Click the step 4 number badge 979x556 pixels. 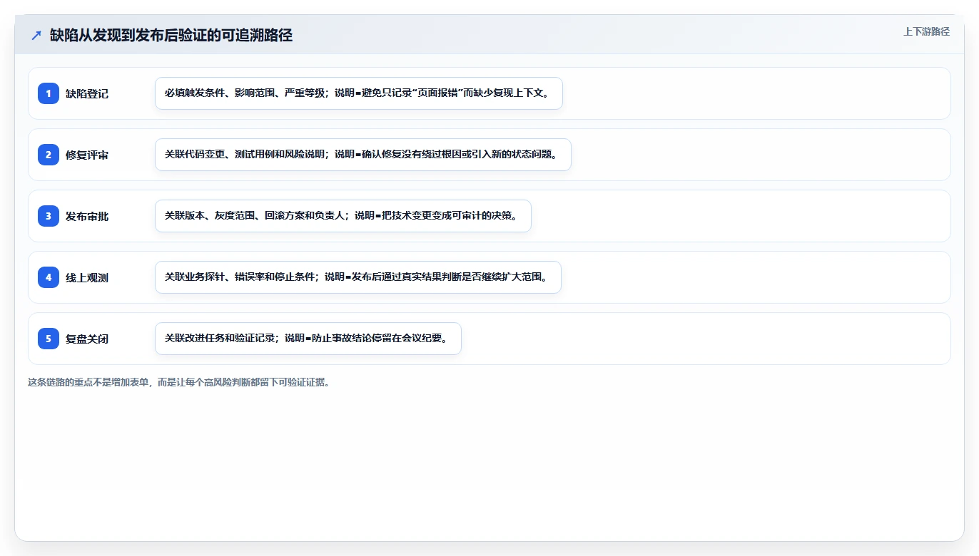[x=49, y=277]
